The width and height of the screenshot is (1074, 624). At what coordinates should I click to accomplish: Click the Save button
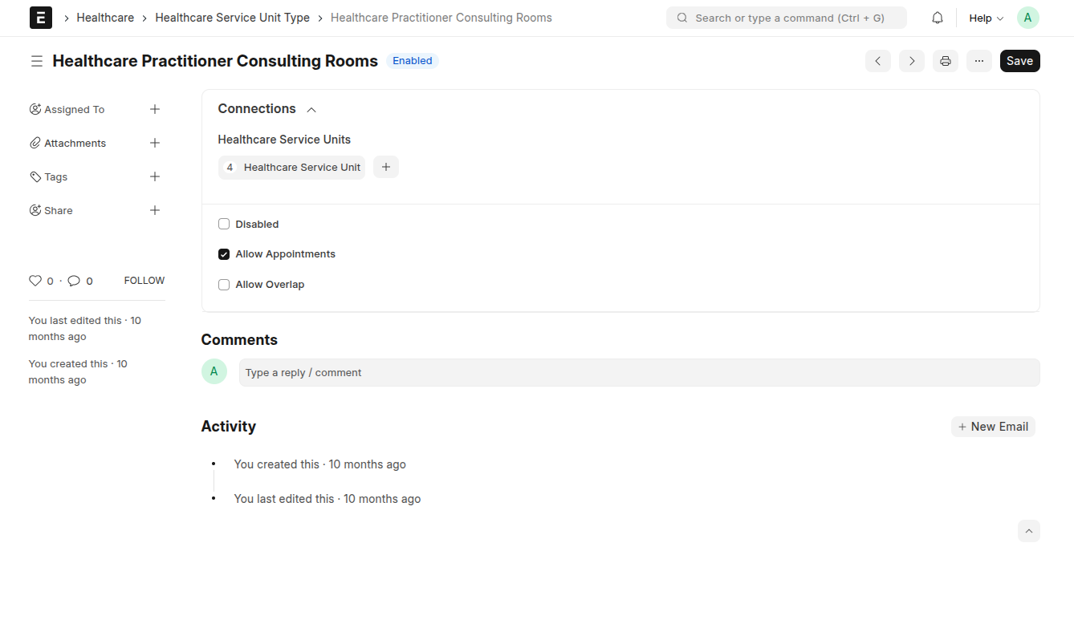(x=1019, y=61)
